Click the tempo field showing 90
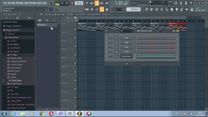Viewport: 208px width, 117px height. coord(79,3)
